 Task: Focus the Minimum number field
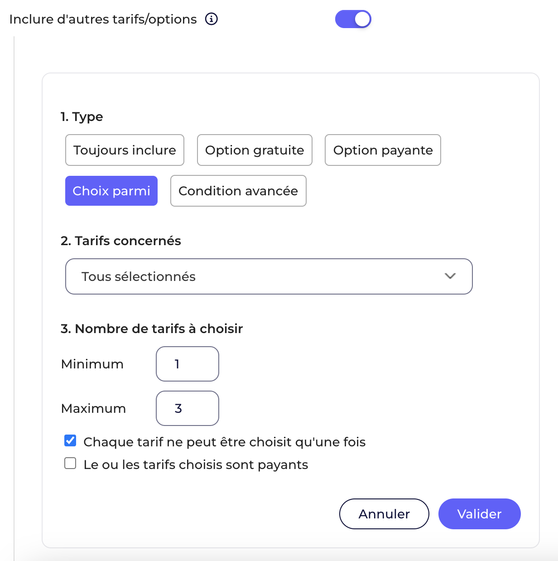pyautogui.click(x=188, y=364)
